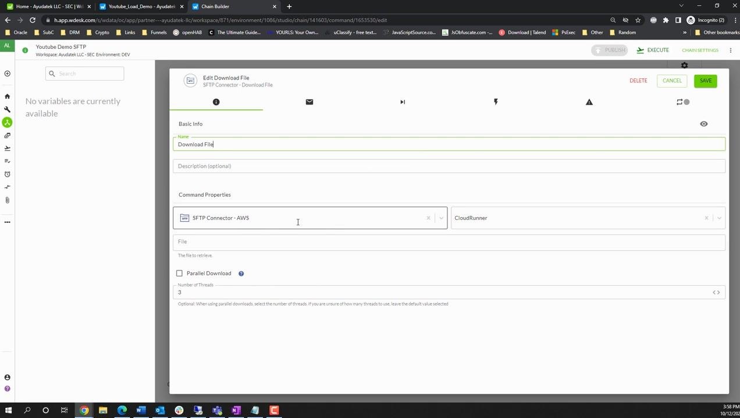The width and height of the screenshot is (740, 418).
Task: Expand the SFTP Connector - AWS dropdown arrow
Action: [x=441, y=218]
